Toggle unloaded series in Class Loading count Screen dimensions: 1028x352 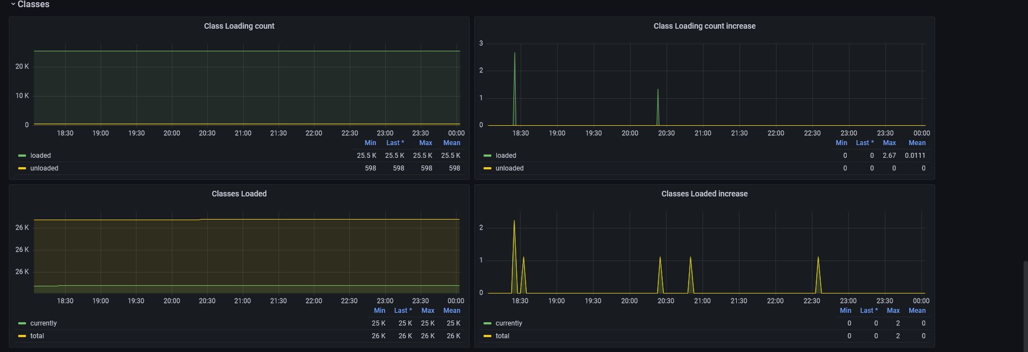point(44,168)
